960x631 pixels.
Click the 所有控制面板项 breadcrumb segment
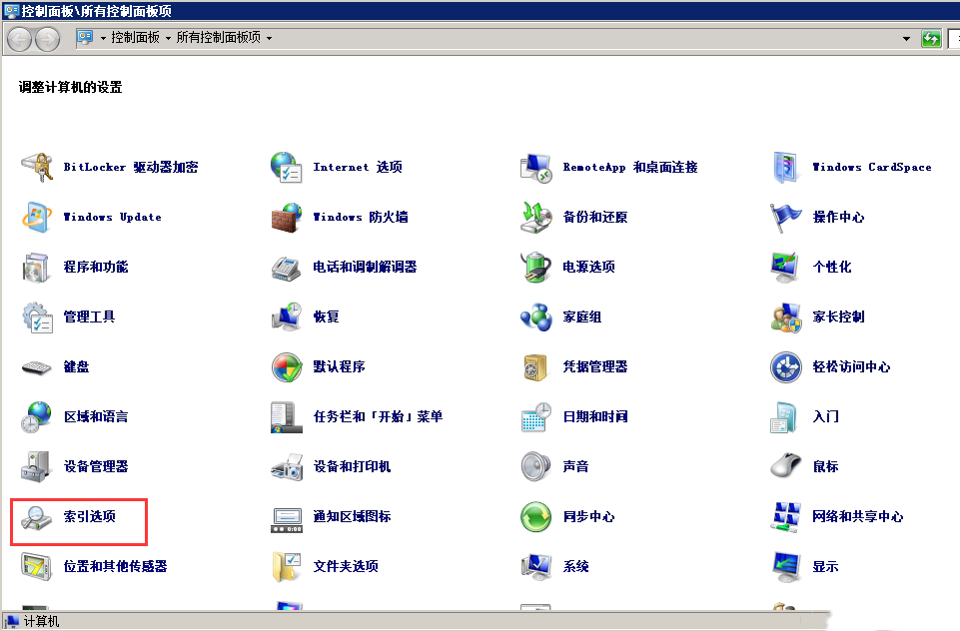coord(219,37)
